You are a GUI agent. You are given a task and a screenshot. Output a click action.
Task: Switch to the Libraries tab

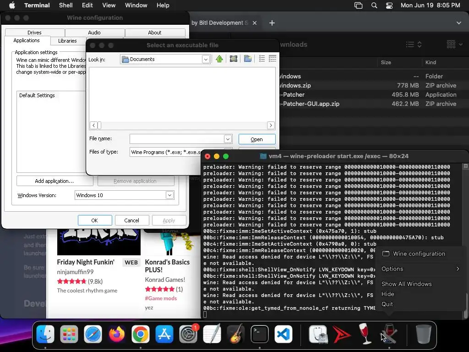coord(68,41)
